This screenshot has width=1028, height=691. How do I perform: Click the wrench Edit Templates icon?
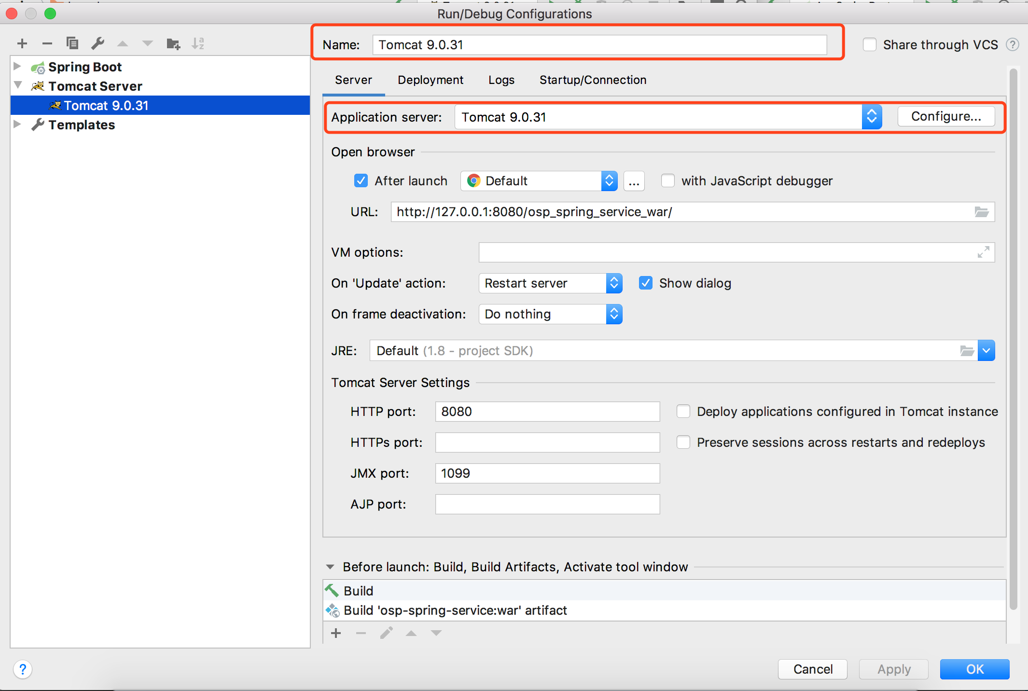pyautogui.click(x=98, y=43)
